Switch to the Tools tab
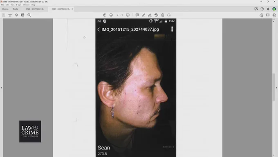This screenshot has width=278, height=157. point(15,9)
